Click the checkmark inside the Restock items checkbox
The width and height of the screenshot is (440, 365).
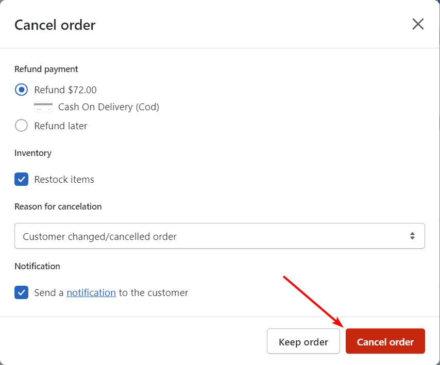coord(21,179)
